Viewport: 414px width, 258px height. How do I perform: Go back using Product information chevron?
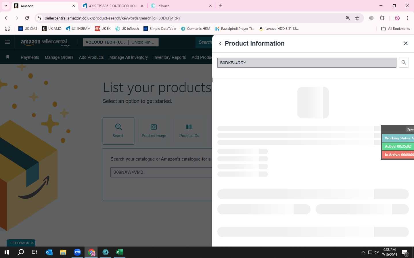pyautogui.click(x=220, y=44)
